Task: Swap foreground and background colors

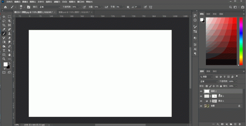Action: coord(9,63)
